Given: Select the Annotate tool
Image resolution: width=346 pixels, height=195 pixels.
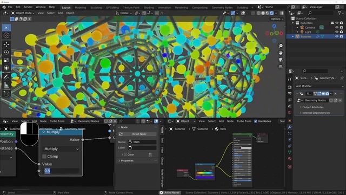Looking at the screenshot, I should (6, 77).
